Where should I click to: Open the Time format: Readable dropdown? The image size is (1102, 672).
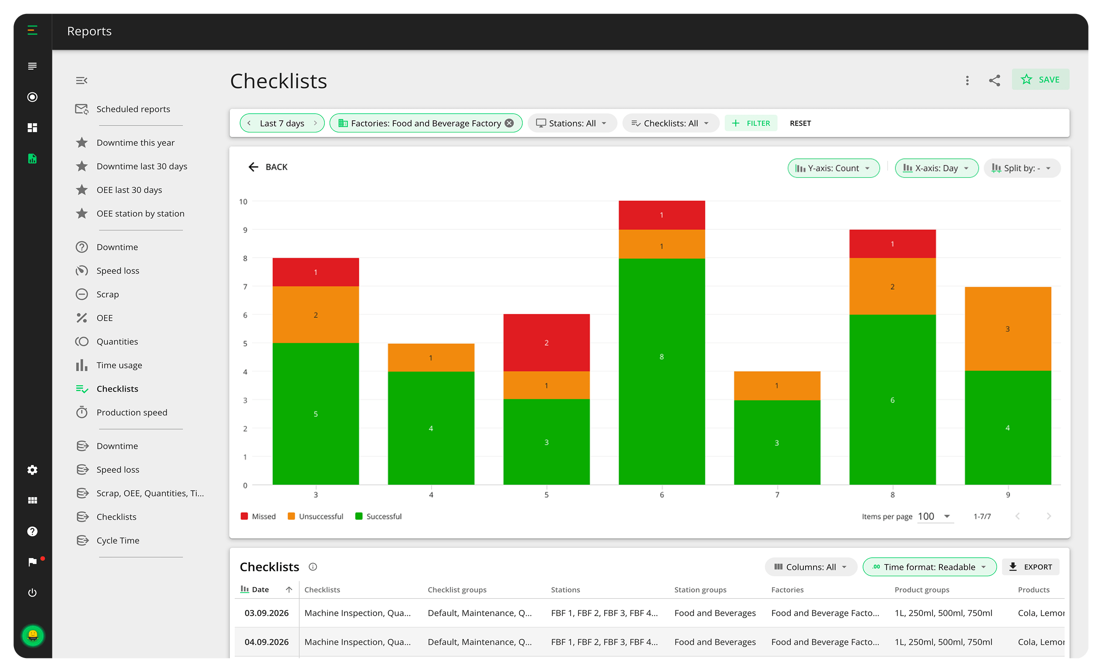click(929, 567)
